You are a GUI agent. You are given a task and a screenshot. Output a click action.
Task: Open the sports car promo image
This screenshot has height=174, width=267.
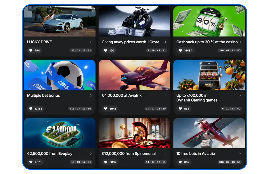(60, 21)
